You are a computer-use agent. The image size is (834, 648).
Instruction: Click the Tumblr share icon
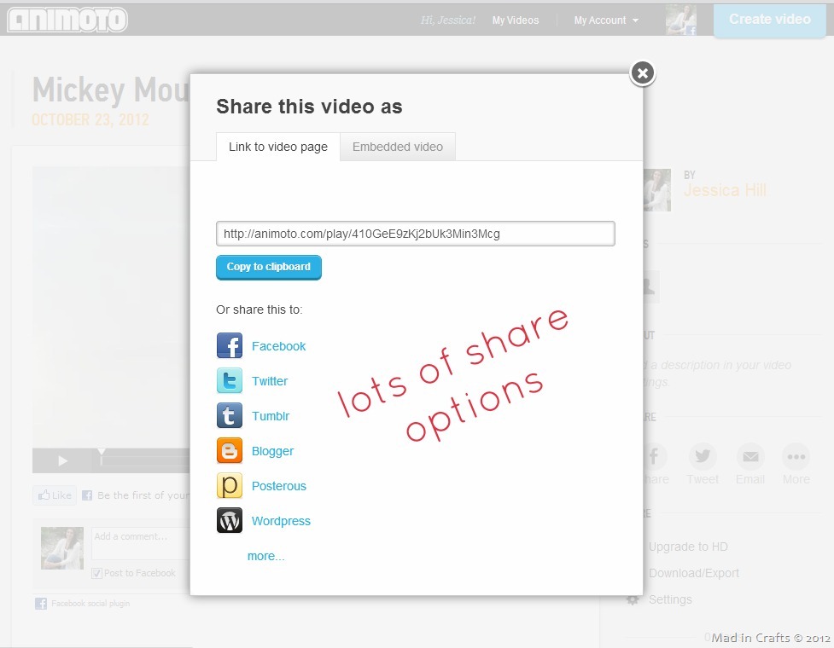pos(230,416)
